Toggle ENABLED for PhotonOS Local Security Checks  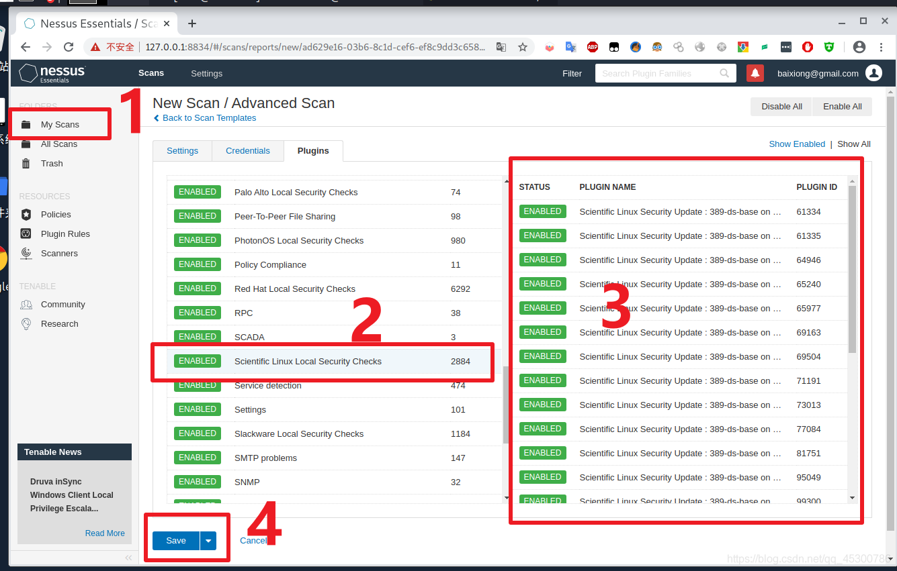[x=198, y=240]
